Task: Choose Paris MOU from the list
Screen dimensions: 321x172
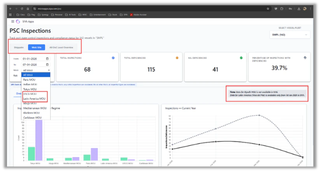Action: pos(36,80)
